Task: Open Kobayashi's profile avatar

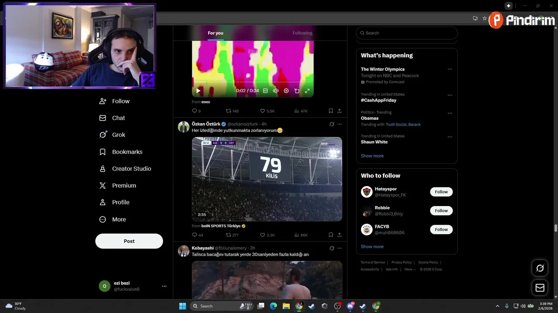Action: [x=184, y=251]
